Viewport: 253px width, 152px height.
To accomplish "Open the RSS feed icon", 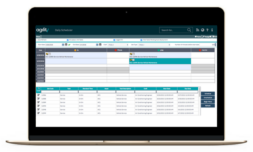I will point(198,30).
